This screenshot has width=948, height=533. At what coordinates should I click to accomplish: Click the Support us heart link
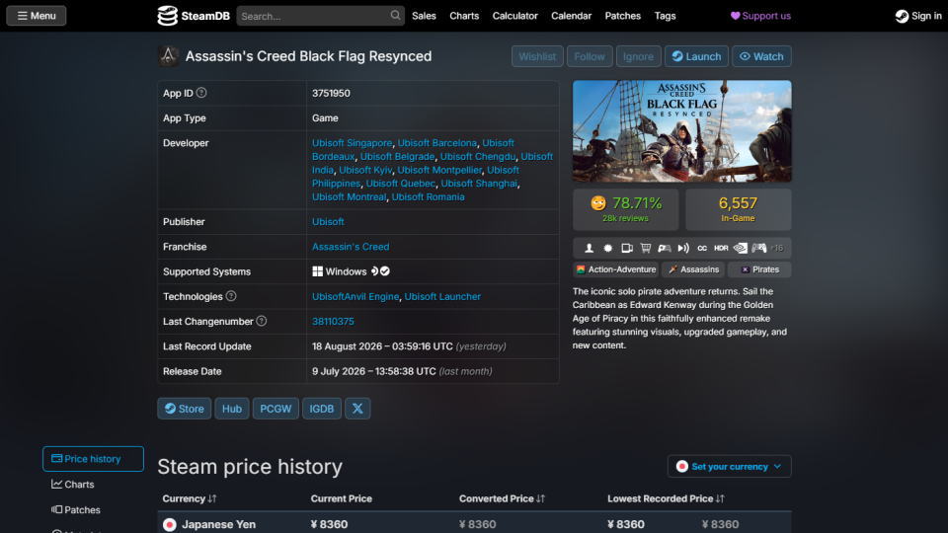point(760,16)
